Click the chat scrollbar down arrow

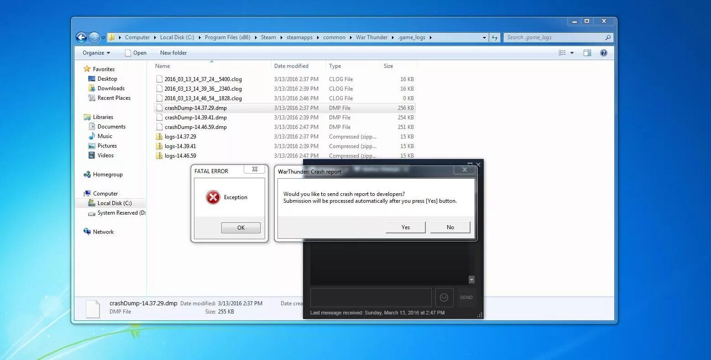click(x=471, y=280)
